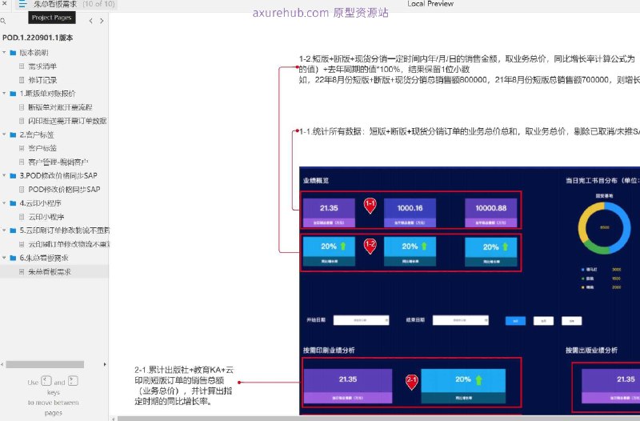Screen dimensions: 640x421
Task: Click the main canvas bottom scrollbar
Action: point(378,419)
